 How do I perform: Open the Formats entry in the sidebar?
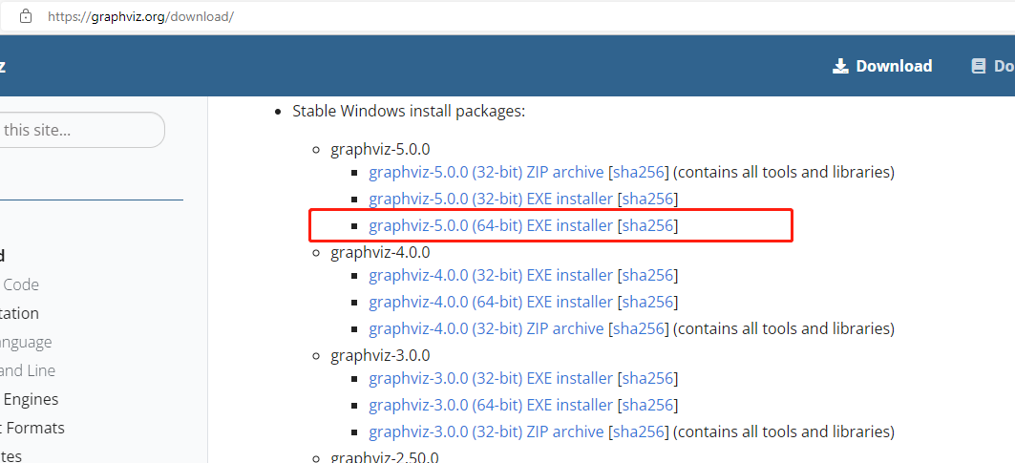pos(32,428)
